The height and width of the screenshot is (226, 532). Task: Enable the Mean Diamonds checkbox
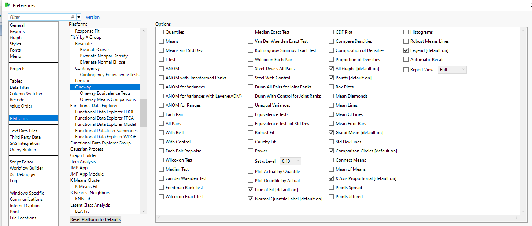click(x=331, y=96)
